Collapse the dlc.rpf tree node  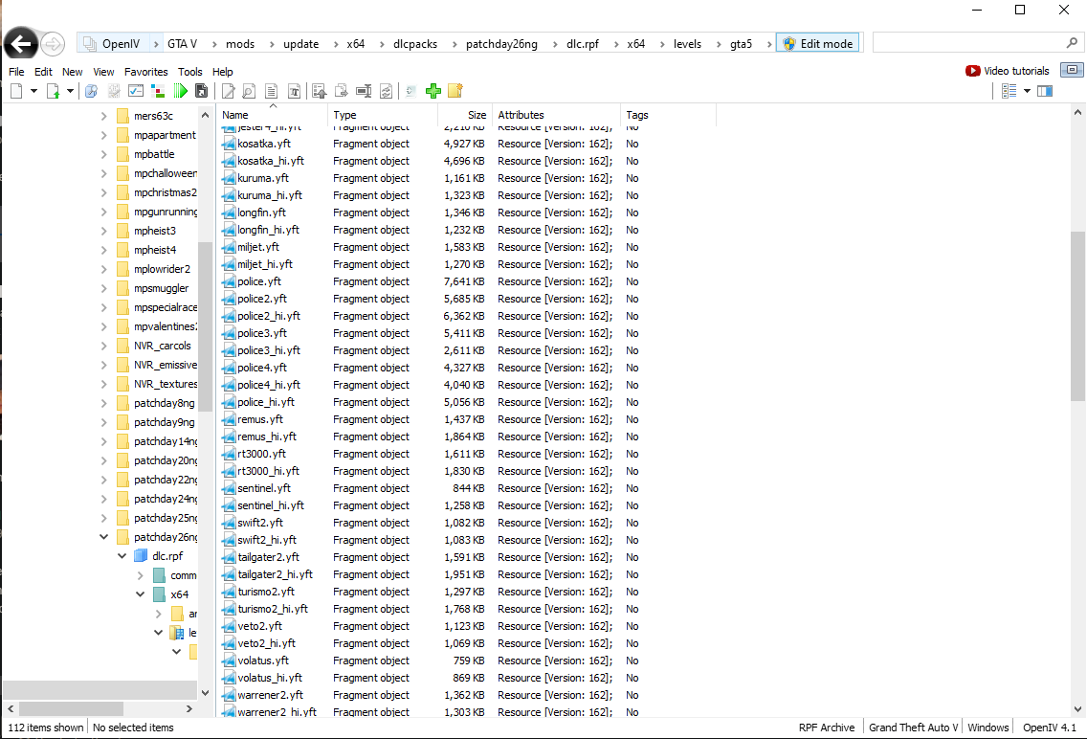pyautogui.click(x=122, y=556)
